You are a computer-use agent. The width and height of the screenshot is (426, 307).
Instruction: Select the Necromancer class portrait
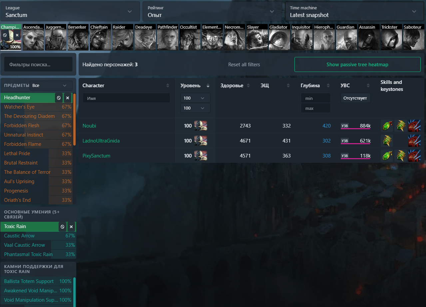tap(234, 37)
